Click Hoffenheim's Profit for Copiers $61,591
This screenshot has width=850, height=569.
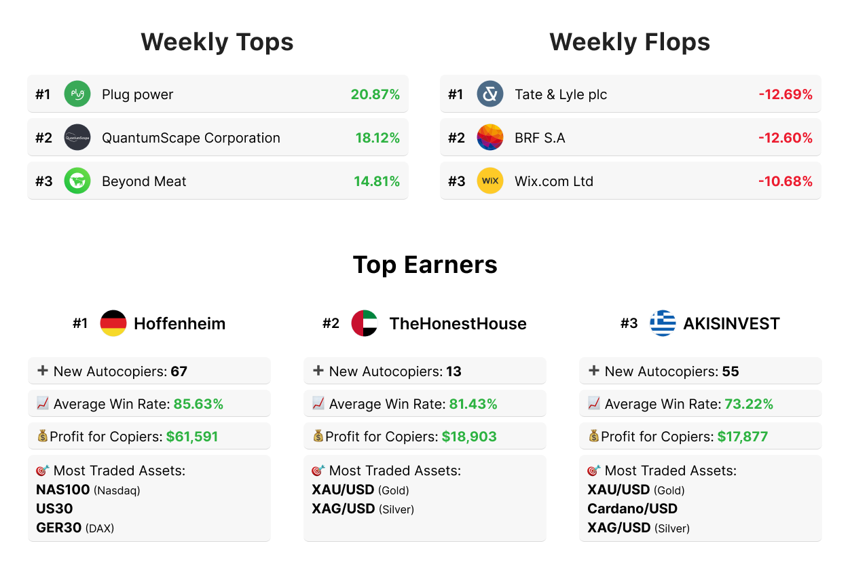click(x=192, y=437)
